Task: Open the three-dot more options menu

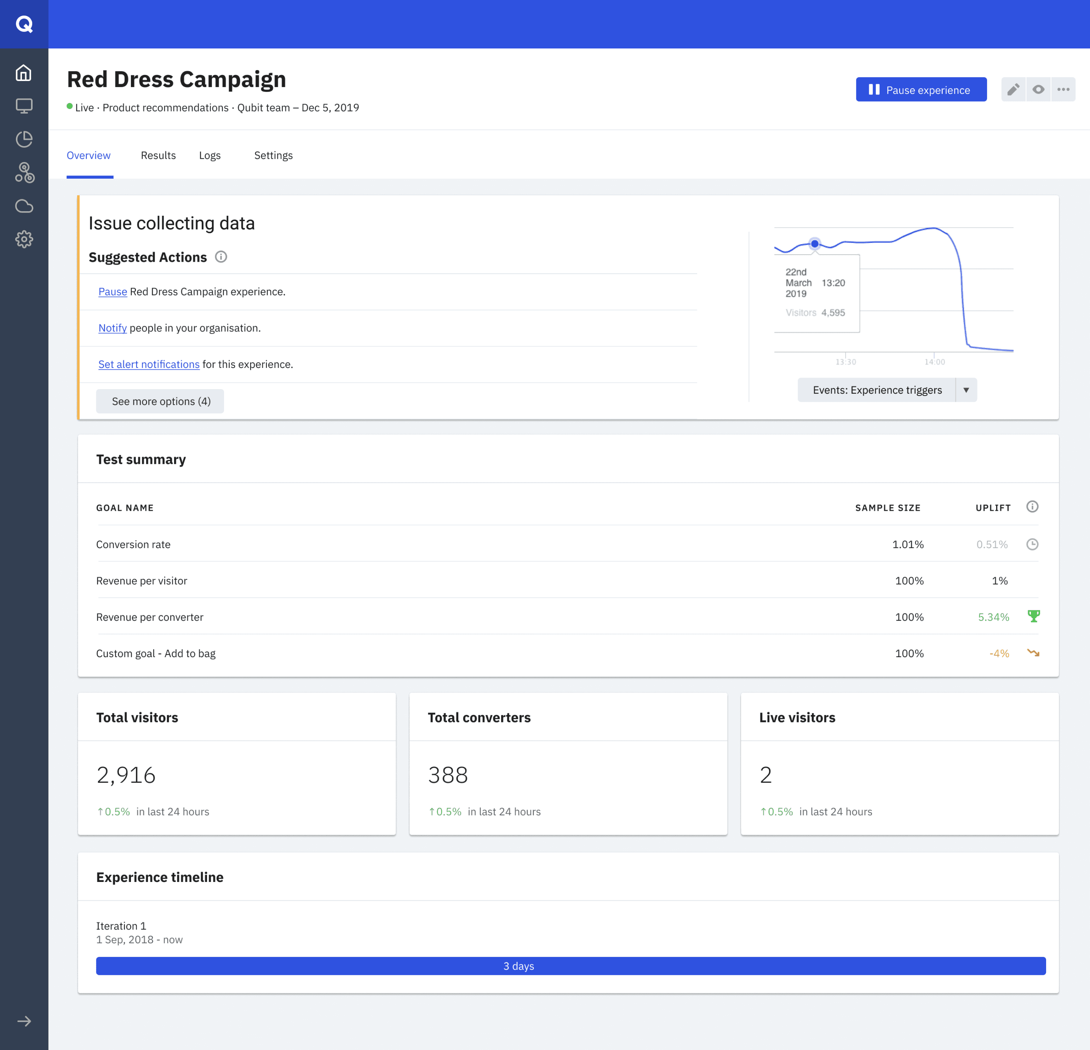Action: coord(1063,90)
